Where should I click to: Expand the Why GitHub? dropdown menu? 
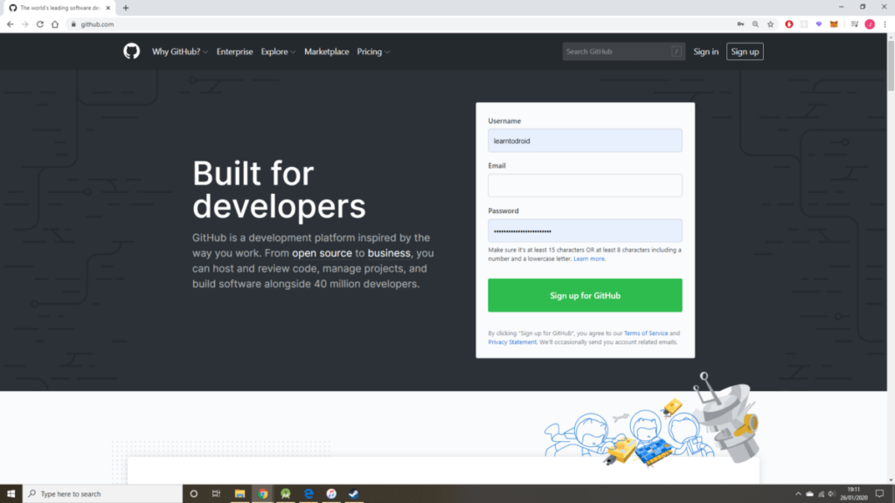coord(179,52)
